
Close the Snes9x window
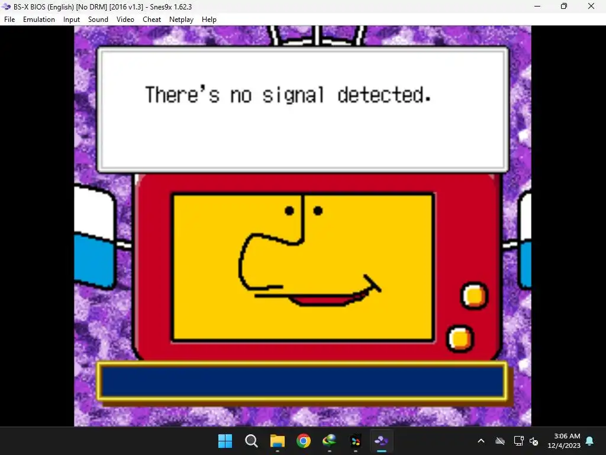[591, 6]
